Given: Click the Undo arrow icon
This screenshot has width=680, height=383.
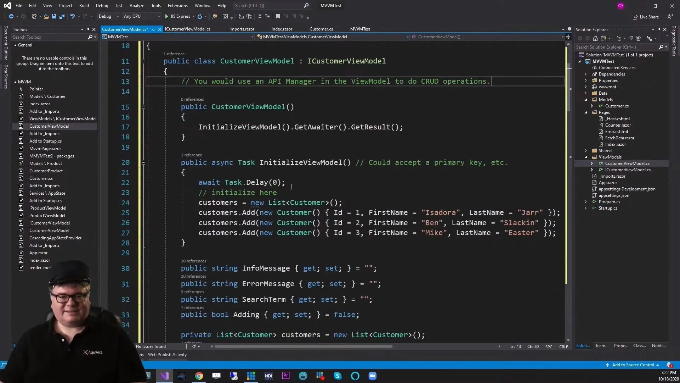Looking at the screenshot, I should coord(72,16).
